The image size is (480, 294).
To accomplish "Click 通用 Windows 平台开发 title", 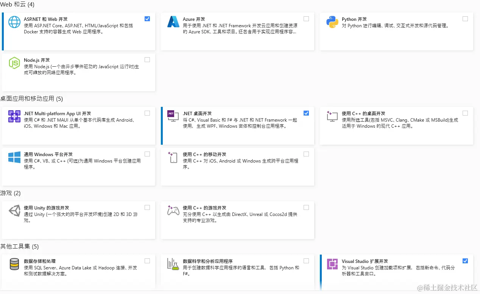I will click(x=48, y=154).
